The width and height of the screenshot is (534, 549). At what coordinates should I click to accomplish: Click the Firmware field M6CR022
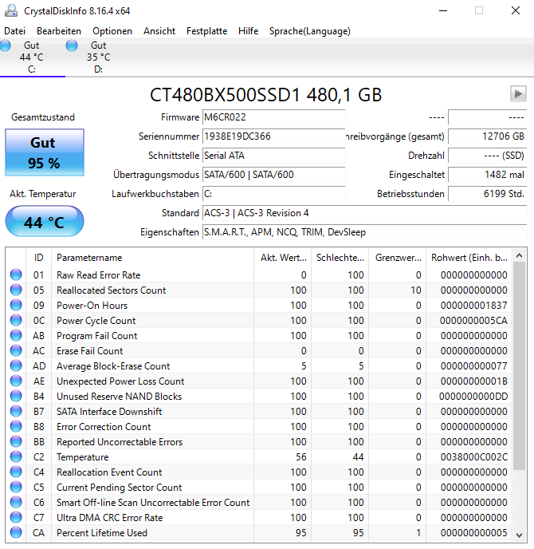click(274, 117)
